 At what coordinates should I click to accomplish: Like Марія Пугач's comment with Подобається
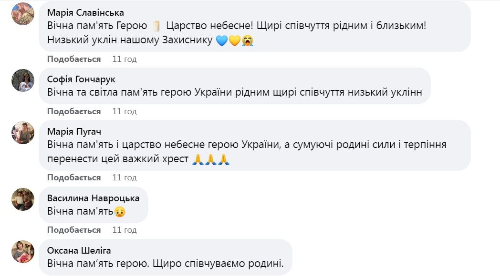[74, 177]
